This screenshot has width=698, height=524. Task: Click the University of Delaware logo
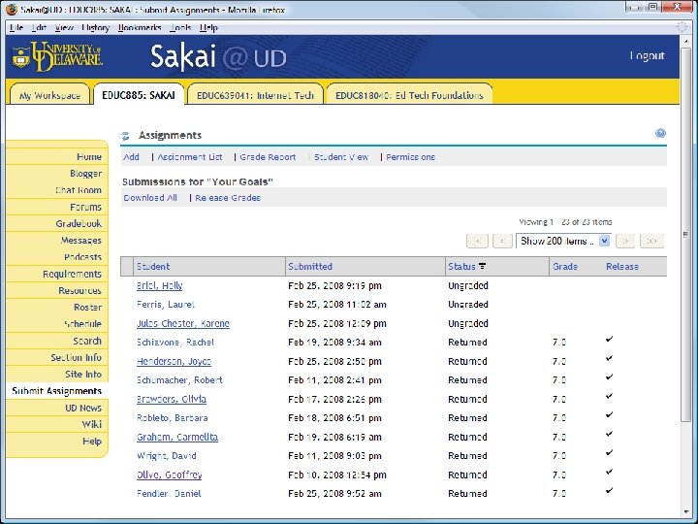coord(58,56)
